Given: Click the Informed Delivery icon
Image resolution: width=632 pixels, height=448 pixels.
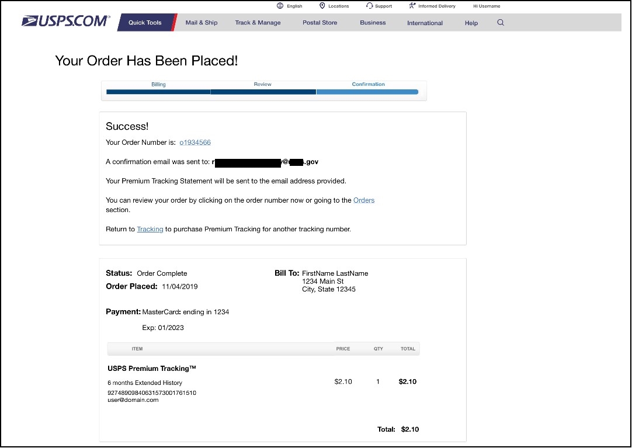Looking at the screenshot, I should pos(412,6).
